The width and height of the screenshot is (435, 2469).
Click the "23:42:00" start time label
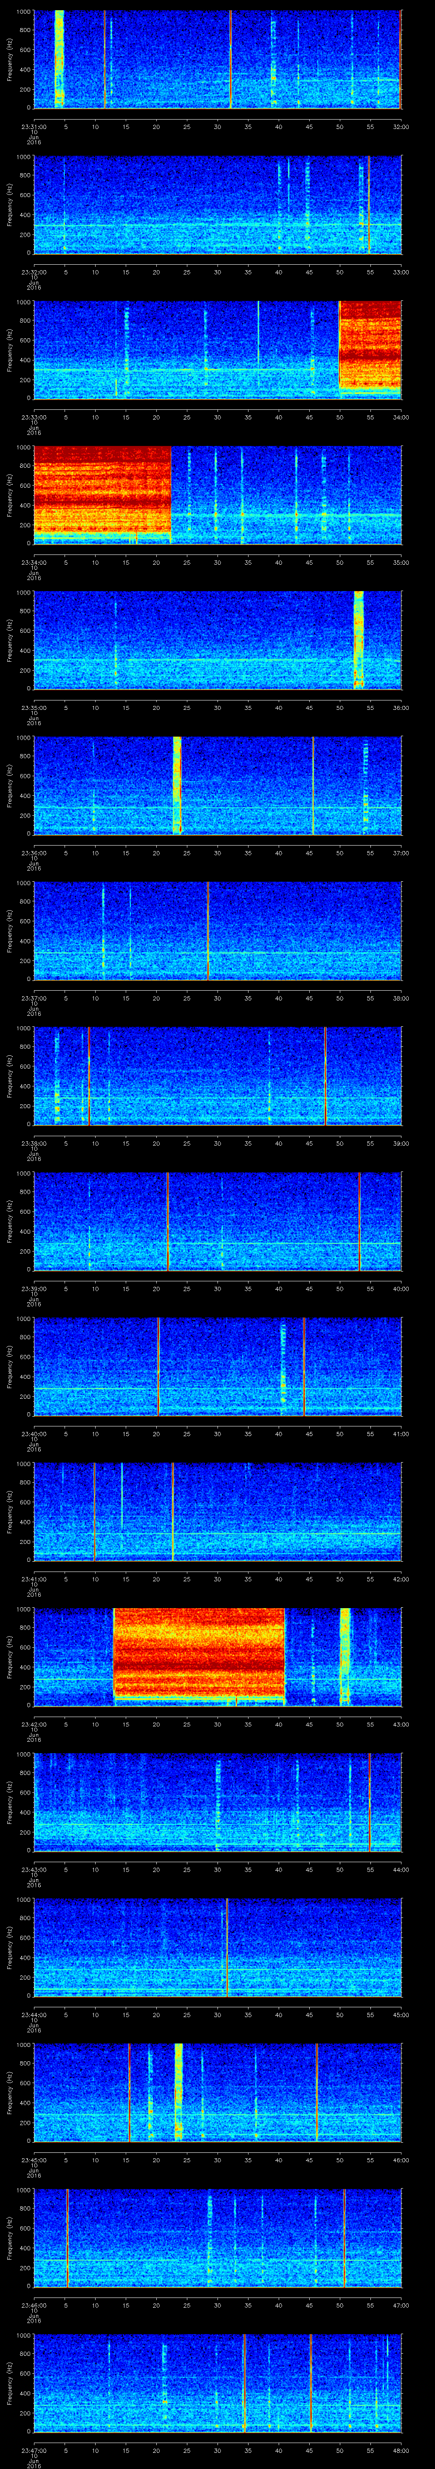[x=34, y=1724]
